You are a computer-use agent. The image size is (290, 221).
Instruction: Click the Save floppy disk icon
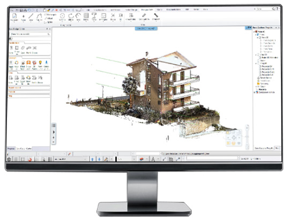tap(21, 10)
